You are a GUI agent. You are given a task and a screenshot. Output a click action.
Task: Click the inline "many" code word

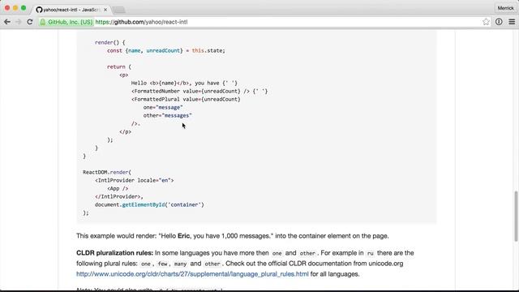pyautogui.click(x=180, y=264)
